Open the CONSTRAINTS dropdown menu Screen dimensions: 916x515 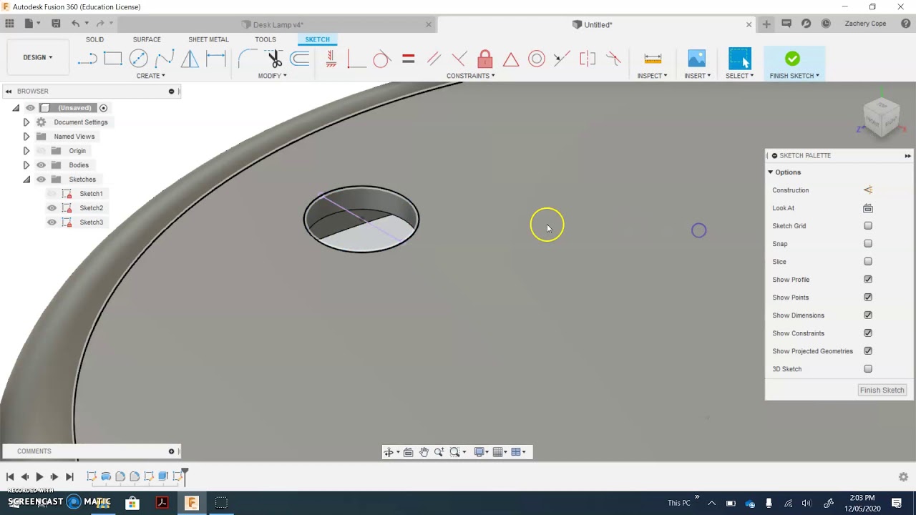[471, 76]
